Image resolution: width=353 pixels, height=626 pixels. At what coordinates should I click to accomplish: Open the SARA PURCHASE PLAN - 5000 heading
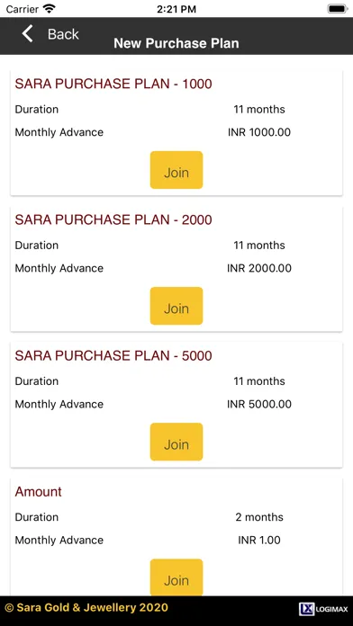(x=113, y=355)
